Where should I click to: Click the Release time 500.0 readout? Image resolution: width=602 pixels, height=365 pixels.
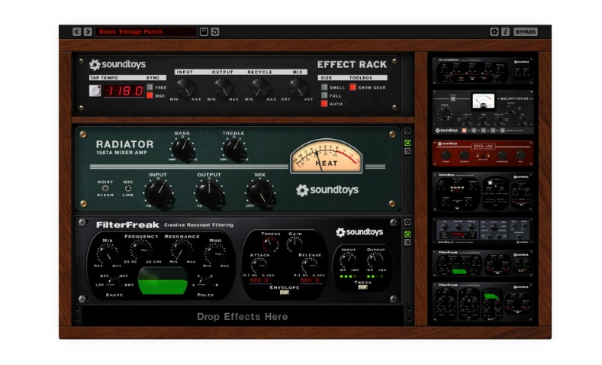tap(311, 280)
